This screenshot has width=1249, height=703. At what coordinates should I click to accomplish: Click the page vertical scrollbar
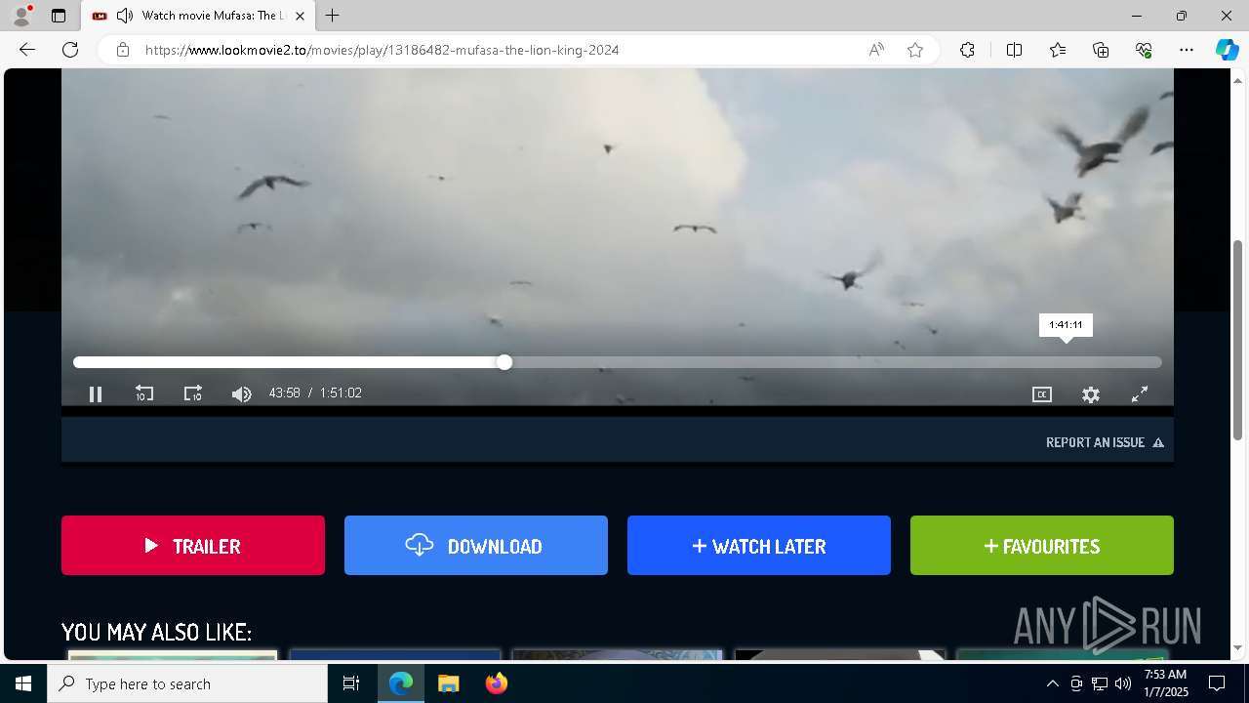[x=1238, y=339]
